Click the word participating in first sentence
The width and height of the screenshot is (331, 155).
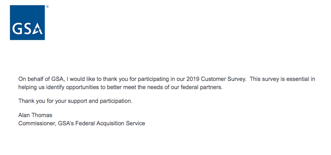pyautogui.click(x=154, y=79)
